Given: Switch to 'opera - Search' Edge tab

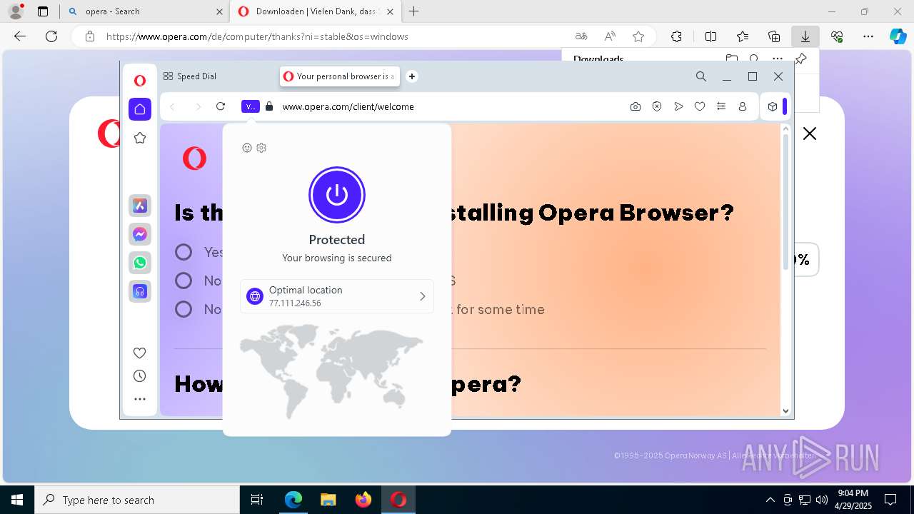Looking at the screenshot, I should tap(146, 11).
